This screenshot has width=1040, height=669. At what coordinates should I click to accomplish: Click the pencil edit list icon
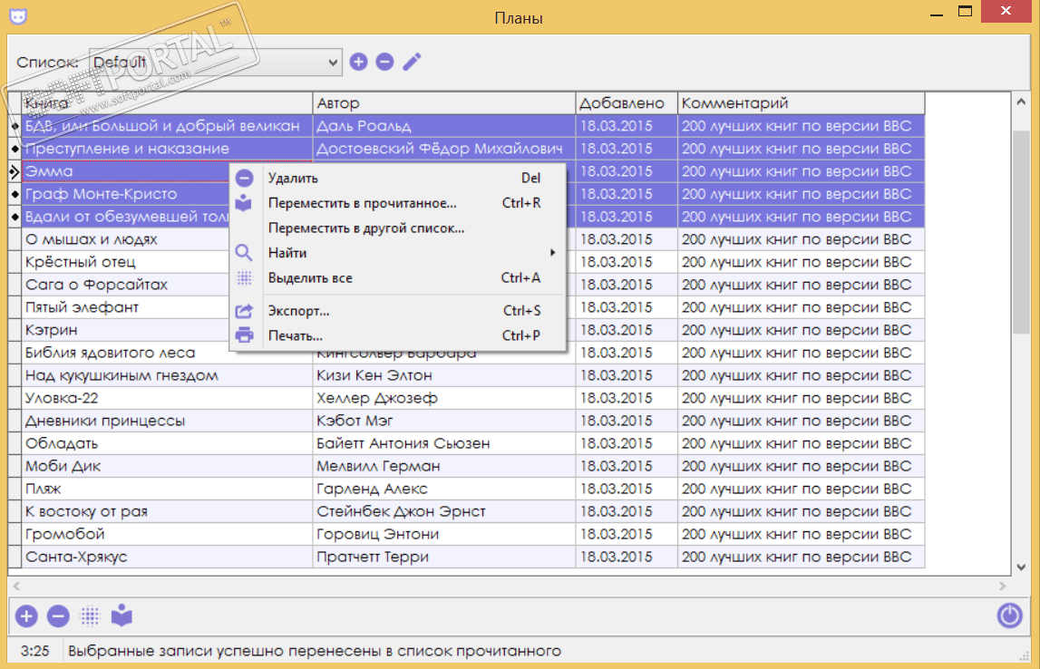tap(412, 62)
